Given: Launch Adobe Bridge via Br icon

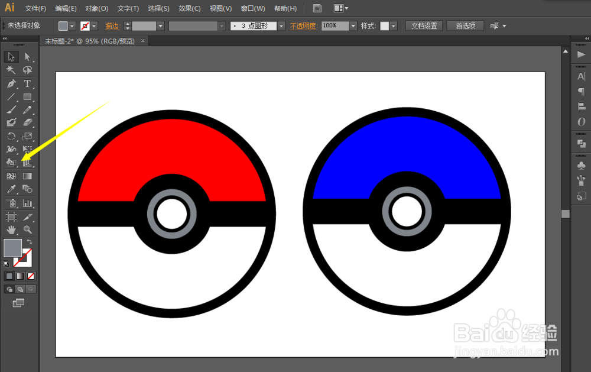Looking at the screenshot, I should tap(317, 8).
